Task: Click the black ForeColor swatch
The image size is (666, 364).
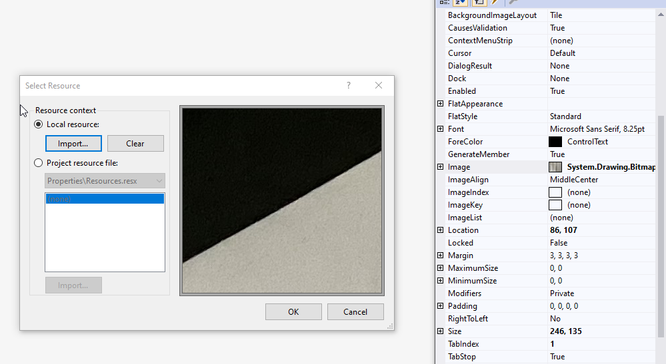Action: [x=555, y=142]
